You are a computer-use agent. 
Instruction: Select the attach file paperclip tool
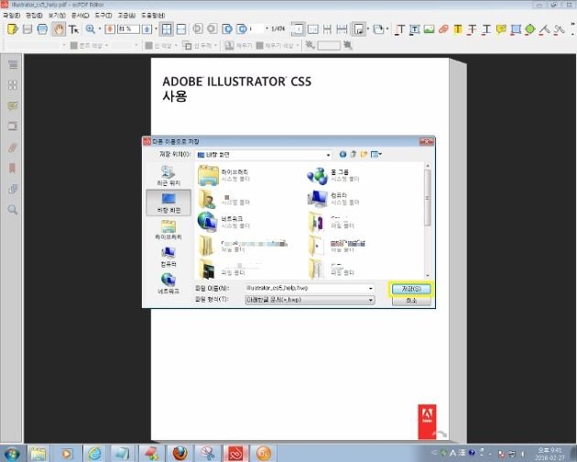(x=443, y=29)
